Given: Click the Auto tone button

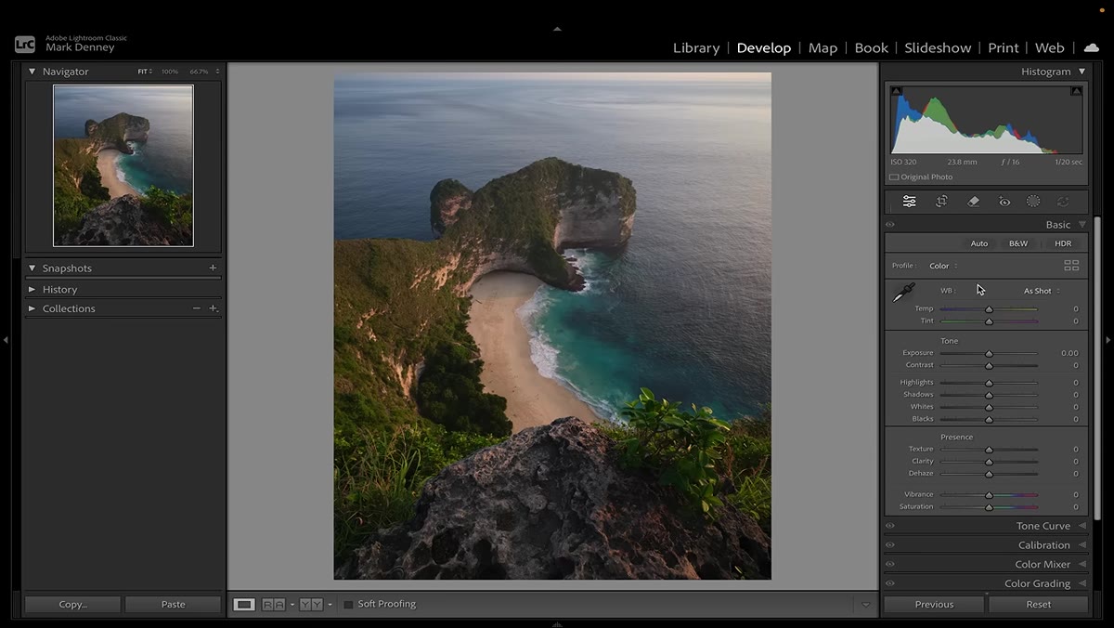Looking at the screenshot, I should (x=979, y=243).
